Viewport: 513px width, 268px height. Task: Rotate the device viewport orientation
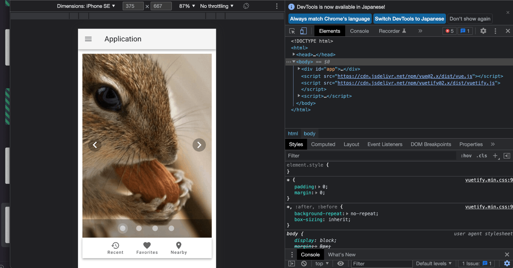click(246, 6)
